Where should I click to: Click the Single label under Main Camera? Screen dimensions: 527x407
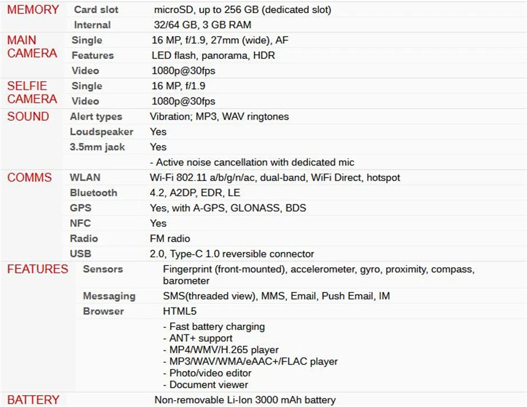pos(86,40)
